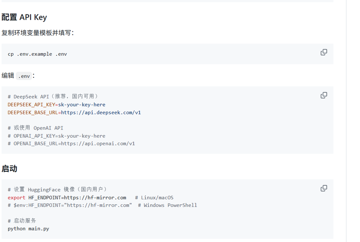Click the DEEPSEEK_API_KEY variable name
The height and width of the screenshot is (242, 360).
point(31,105)
